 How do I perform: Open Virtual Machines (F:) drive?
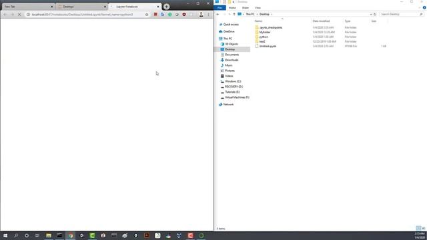(237, 97)
